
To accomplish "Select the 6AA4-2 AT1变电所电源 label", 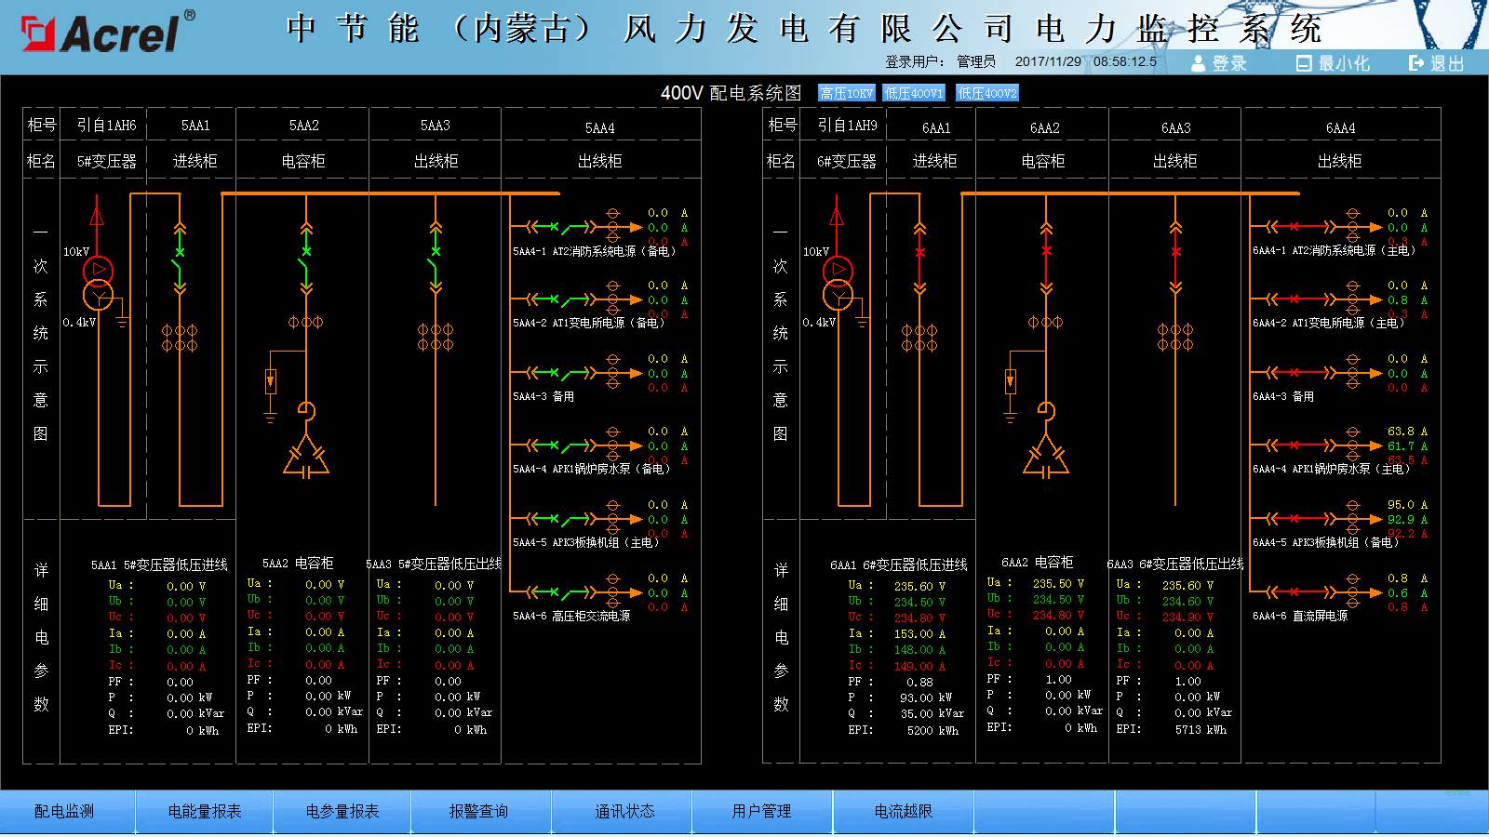I will (1329, 323).
